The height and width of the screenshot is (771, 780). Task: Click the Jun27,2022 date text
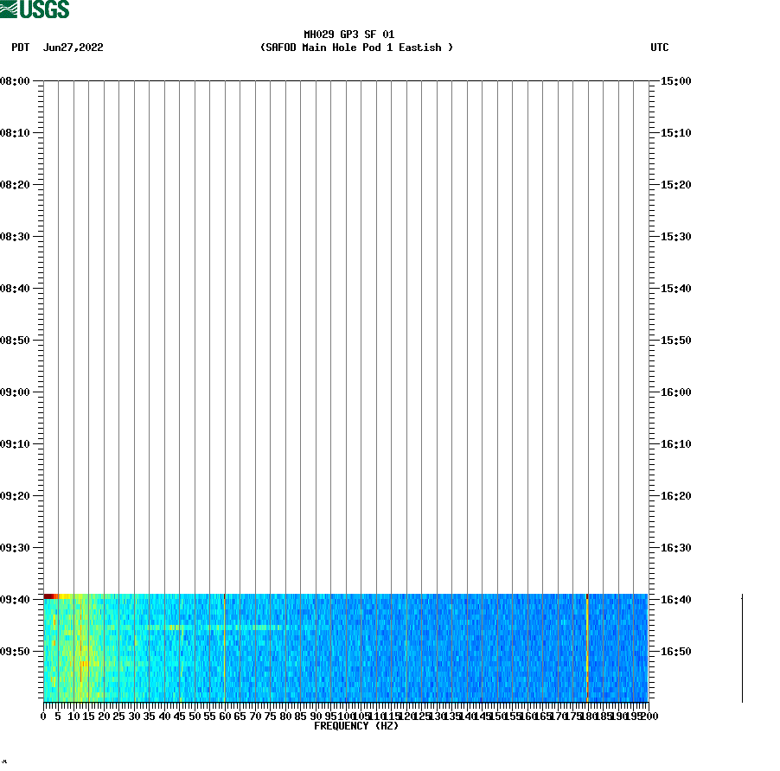(74, 48)
